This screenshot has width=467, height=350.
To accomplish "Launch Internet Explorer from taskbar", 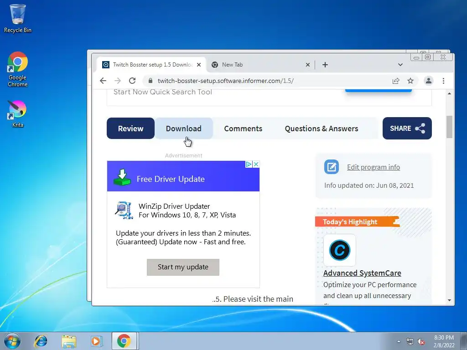I will point(41,341).
